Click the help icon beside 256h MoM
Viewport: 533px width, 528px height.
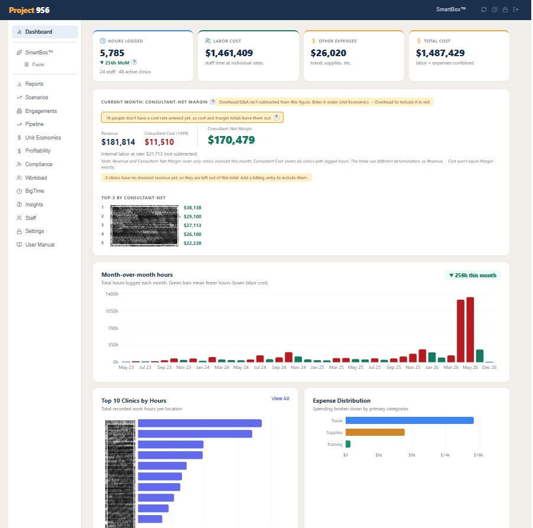(x=134, y=62)
